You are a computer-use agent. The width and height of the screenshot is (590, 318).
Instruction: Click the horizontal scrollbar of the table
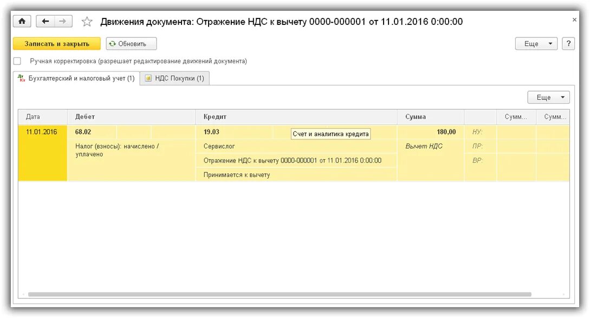pos(280,294)
